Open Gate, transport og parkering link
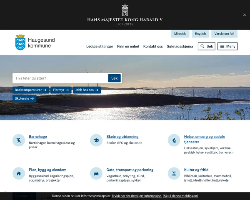This screenshot has height=200, width=250. (130, 170)
